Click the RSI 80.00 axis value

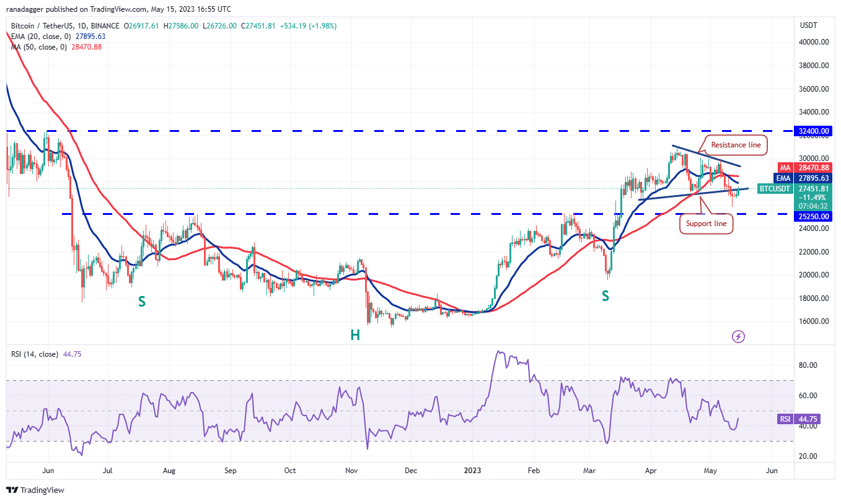[x=808, y=365]
